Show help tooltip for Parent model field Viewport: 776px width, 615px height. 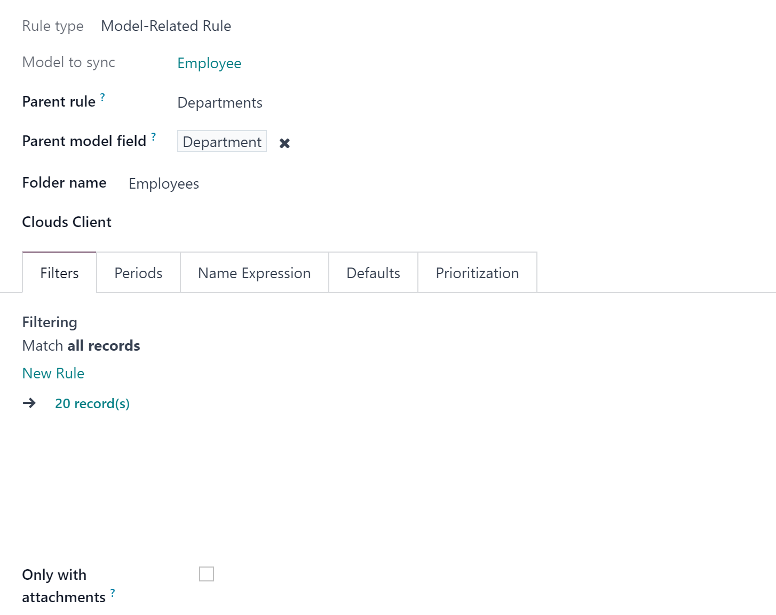click(x=154, y=136)
